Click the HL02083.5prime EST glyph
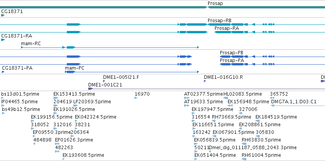The image size is (325, 161). pos(226,98)
